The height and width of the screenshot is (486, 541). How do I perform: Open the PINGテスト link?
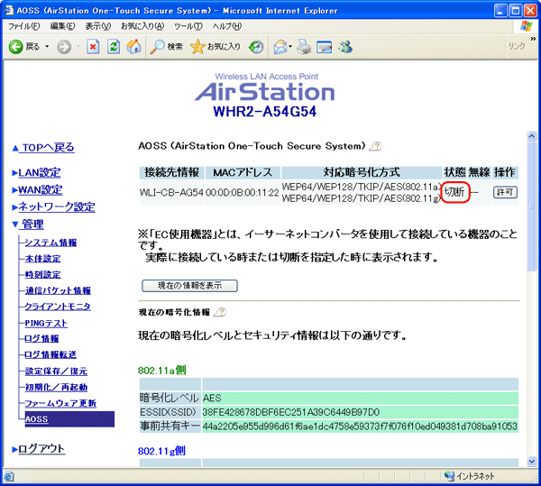(46, 323)
